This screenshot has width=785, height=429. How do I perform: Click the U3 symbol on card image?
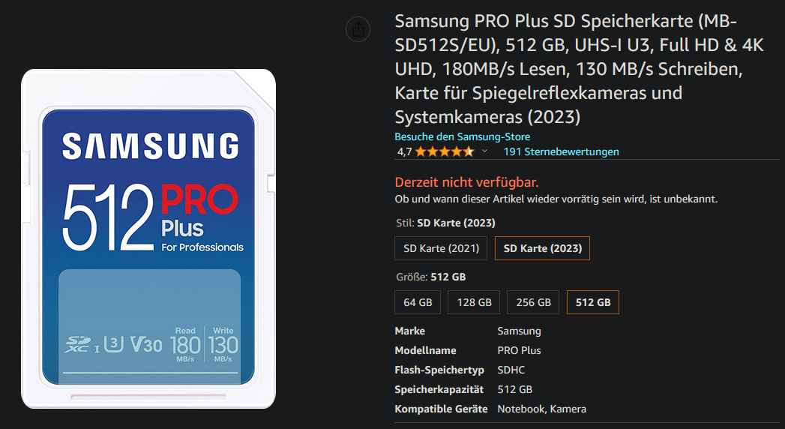click(115, 344)
